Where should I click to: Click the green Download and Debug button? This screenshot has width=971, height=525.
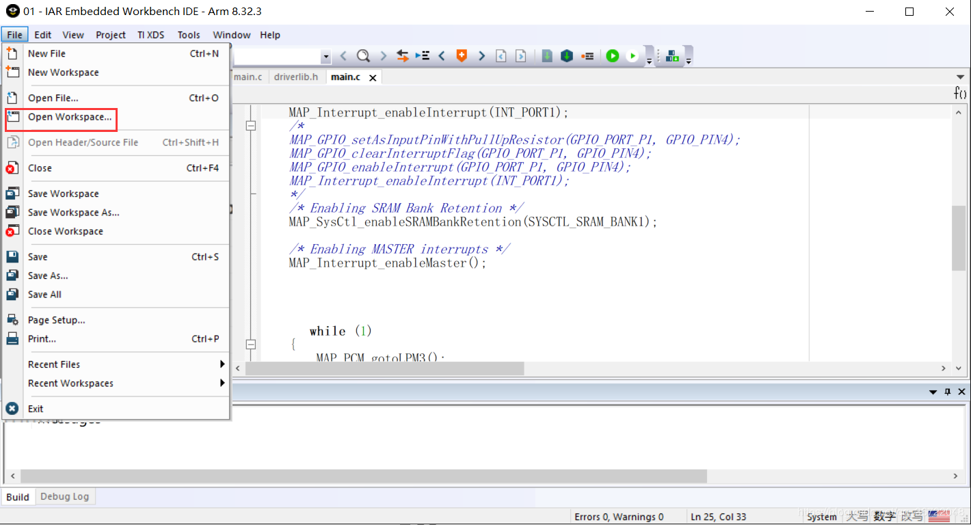pyautogui.click(x=613, y=56)
